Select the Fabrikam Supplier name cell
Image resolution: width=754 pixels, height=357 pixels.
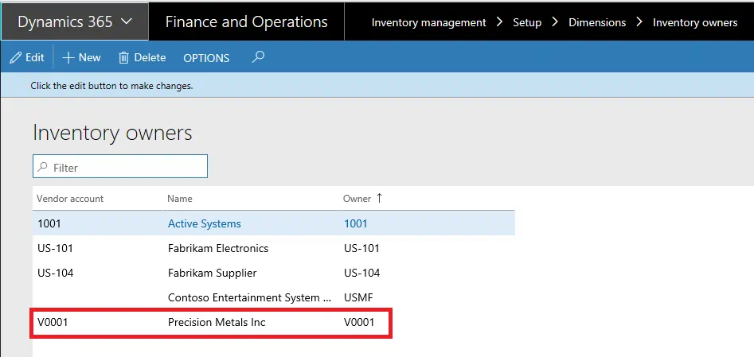coord(212,273)
